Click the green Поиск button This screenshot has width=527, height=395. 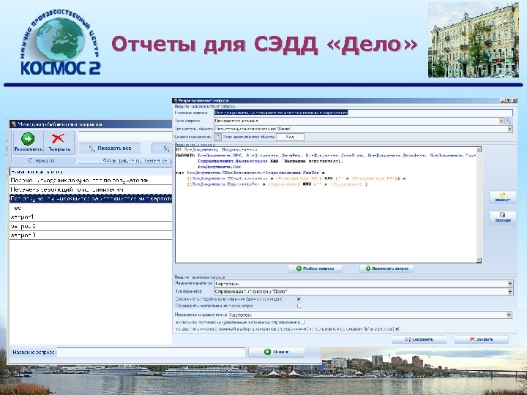pos(276,352)
